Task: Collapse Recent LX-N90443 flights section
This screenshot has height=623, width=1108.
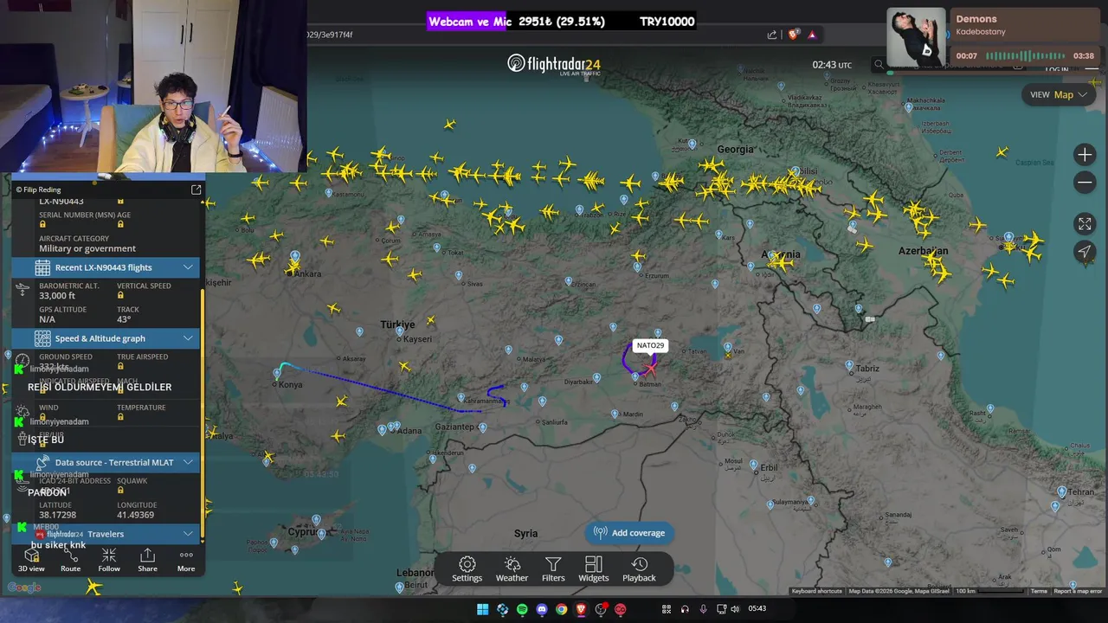Action: (x=106, y=267)
